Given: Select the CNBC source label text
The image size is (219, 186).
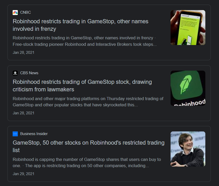Looking at the screenshot, I should (26, 12).
